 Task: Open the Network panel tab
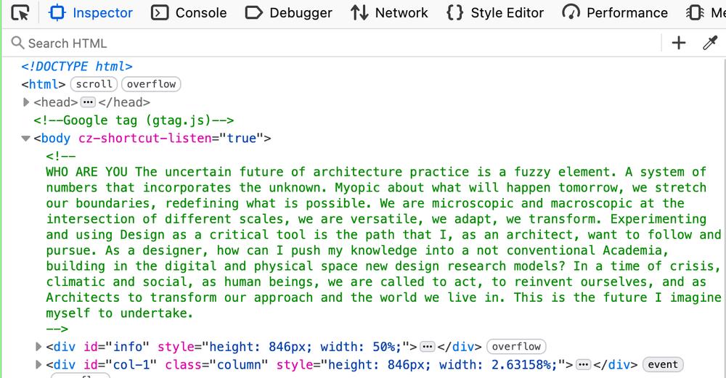point(388,13)
